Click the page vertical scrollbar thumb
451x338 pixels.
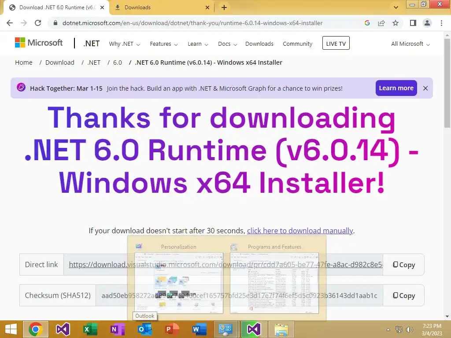(x=447, y=83)
